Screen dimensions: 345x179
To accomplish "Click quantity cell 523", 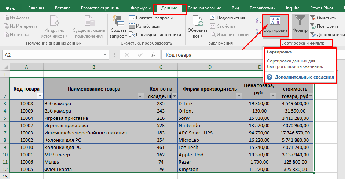I will coord(161,125).
